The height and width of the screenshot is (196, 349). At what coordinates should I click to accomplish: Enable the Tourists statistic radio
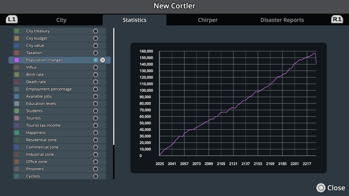[95, 118]
